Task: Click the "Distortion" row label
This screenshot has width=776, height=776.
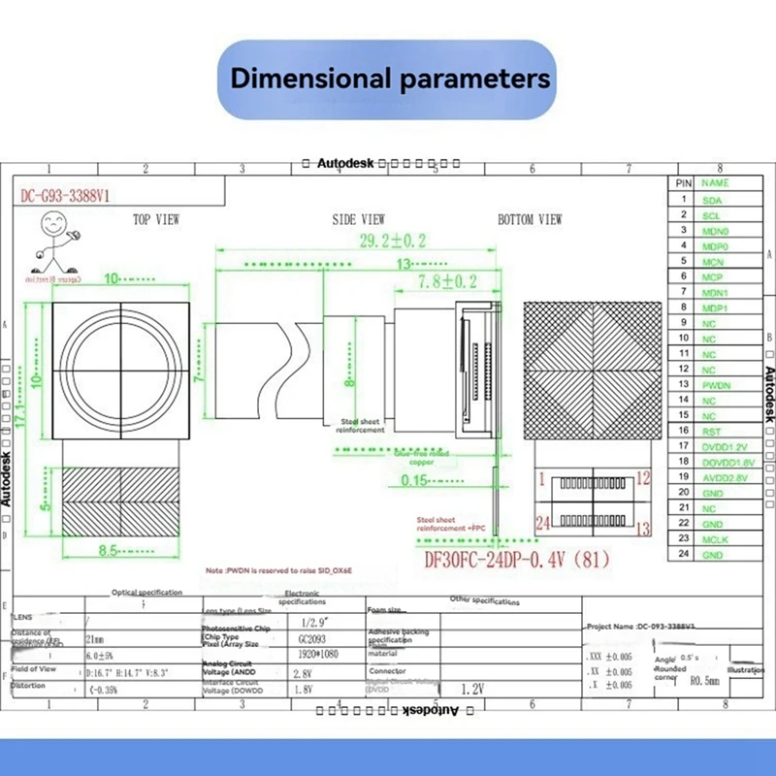Action: point(28,686)
